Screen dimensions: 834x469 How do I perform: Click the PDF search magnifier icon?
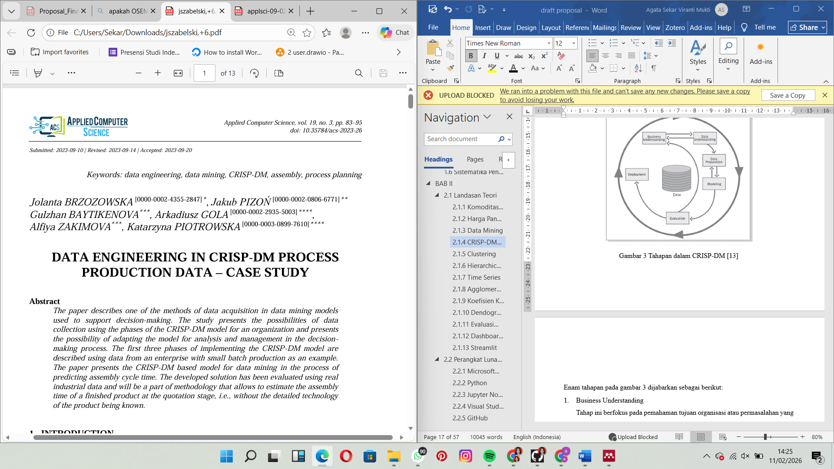coord(359,73)
